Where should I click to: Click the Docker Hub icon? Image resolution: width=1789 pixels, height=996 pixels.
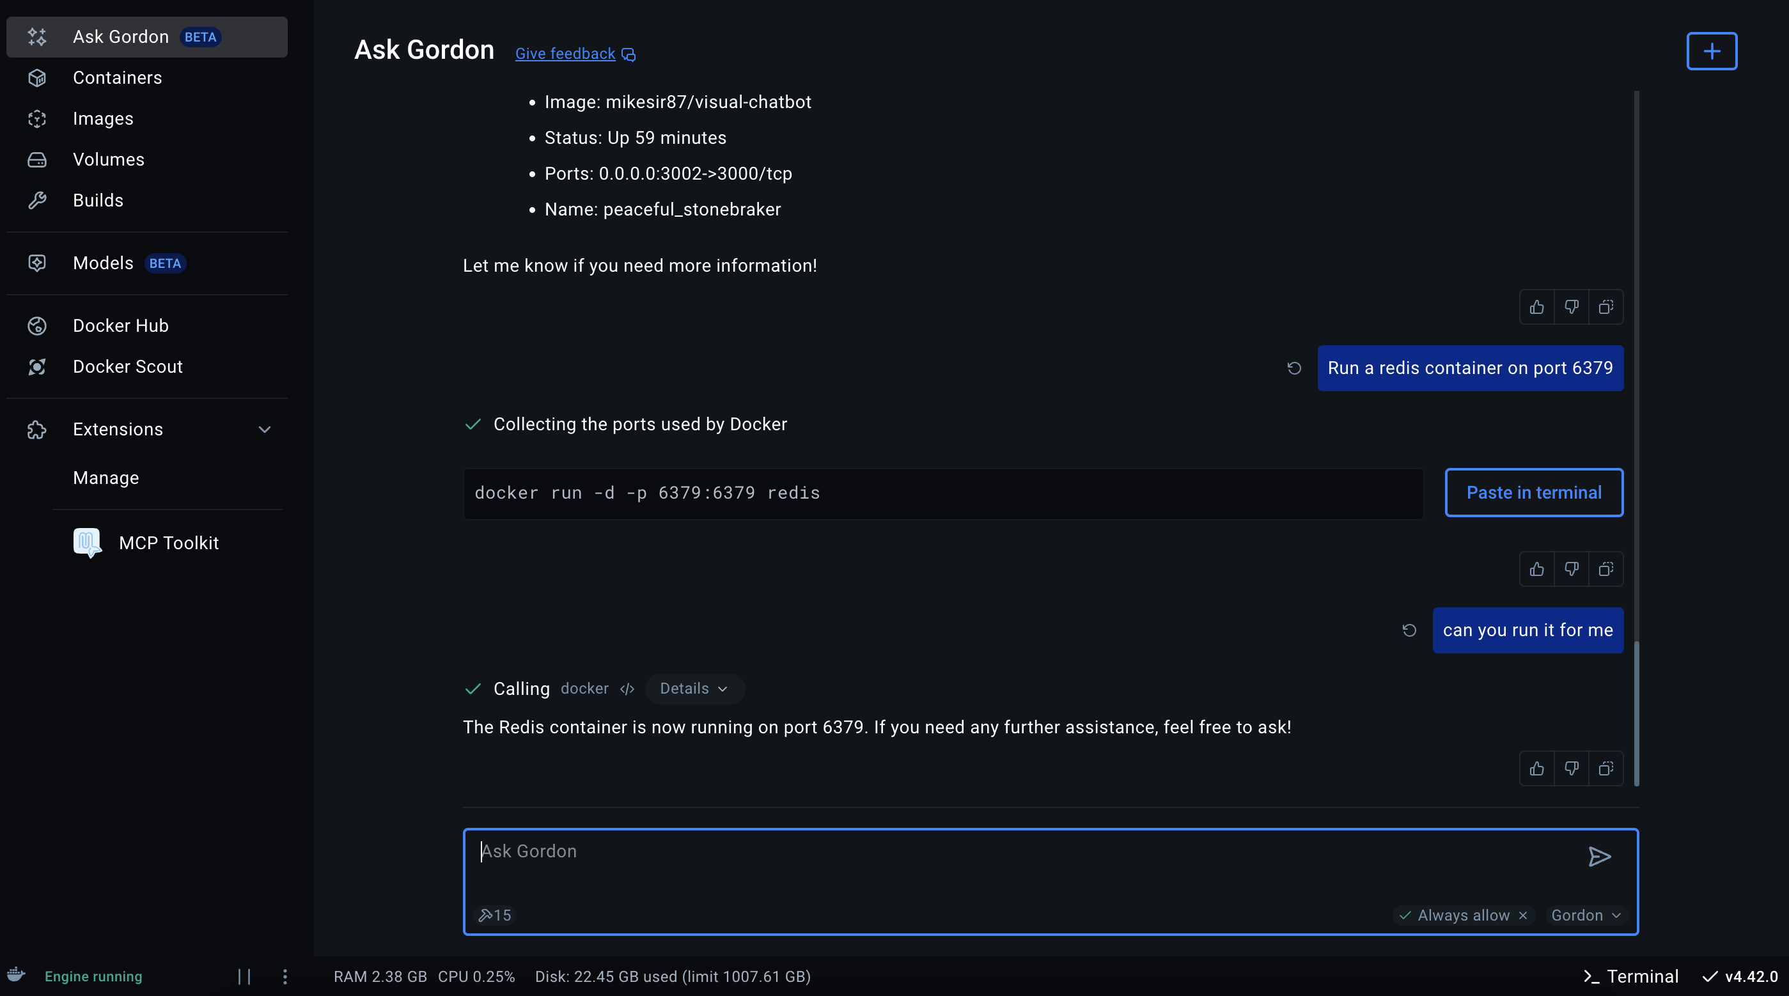pos(37,326)
